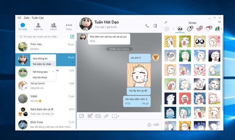The image size is (235, 140).
Task: Open the emoji picker next to GỬI
Action: tap(149, 125)
